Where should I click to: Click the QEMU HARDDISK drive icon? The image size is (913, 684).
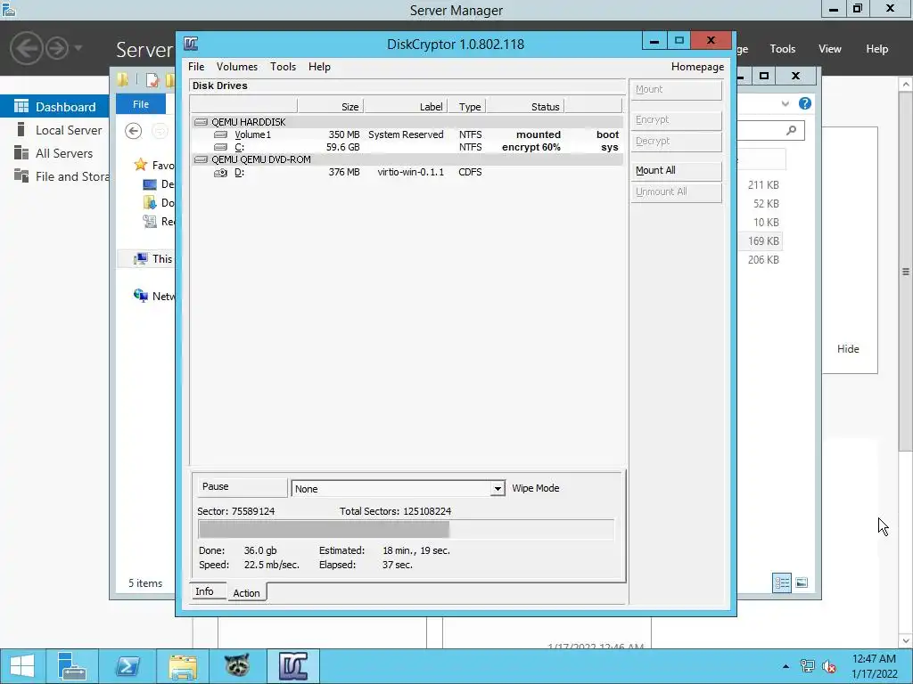coord(201,122)
